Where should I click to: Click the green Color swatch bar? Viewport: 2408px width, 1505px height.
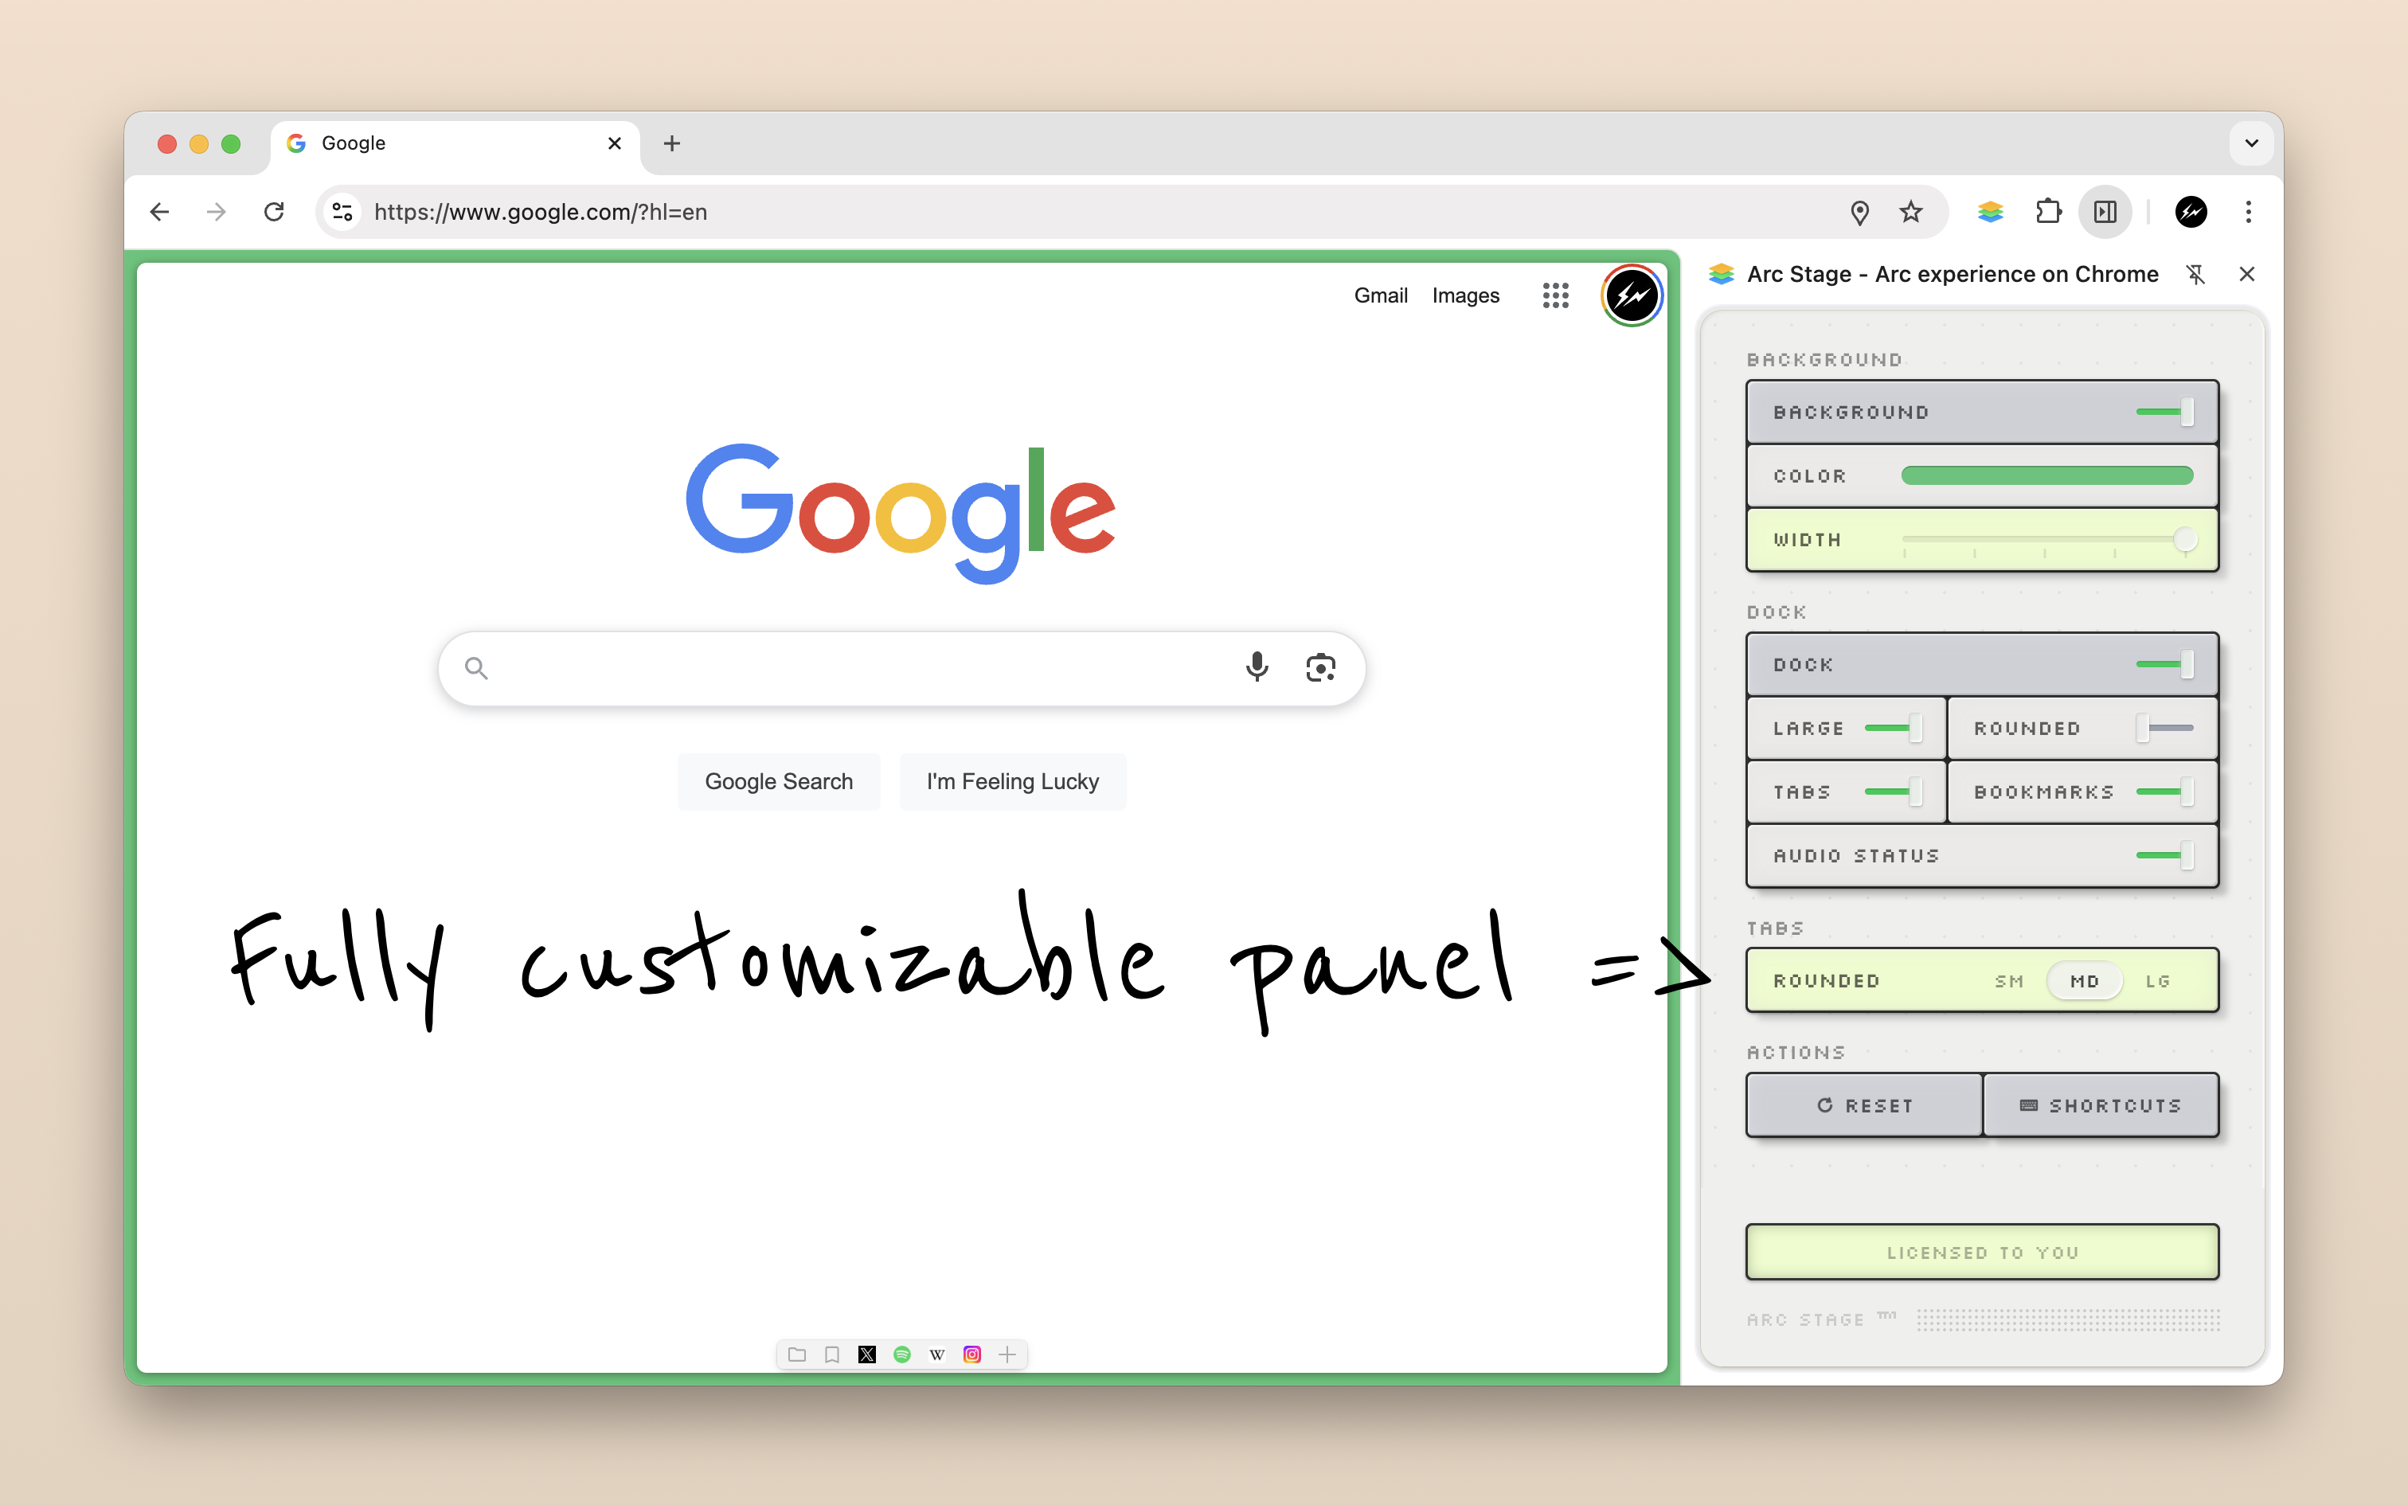2046,476
